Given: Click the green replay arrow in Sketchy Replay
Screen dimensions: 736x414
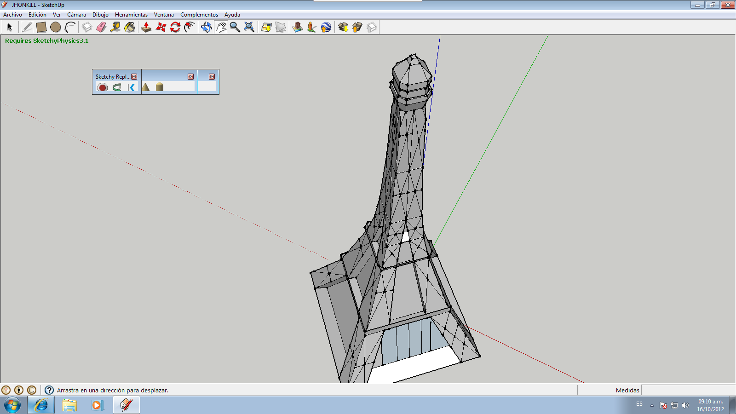Looking at the screenshot, I should [117, 87].
